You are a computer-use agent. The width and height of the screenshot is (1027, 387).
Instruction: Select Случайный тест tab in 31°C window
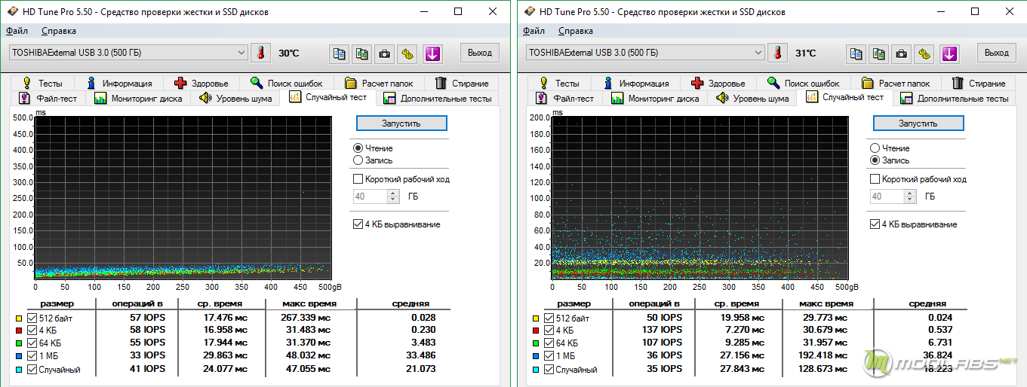pyautogui.click(x=844, y=97)
